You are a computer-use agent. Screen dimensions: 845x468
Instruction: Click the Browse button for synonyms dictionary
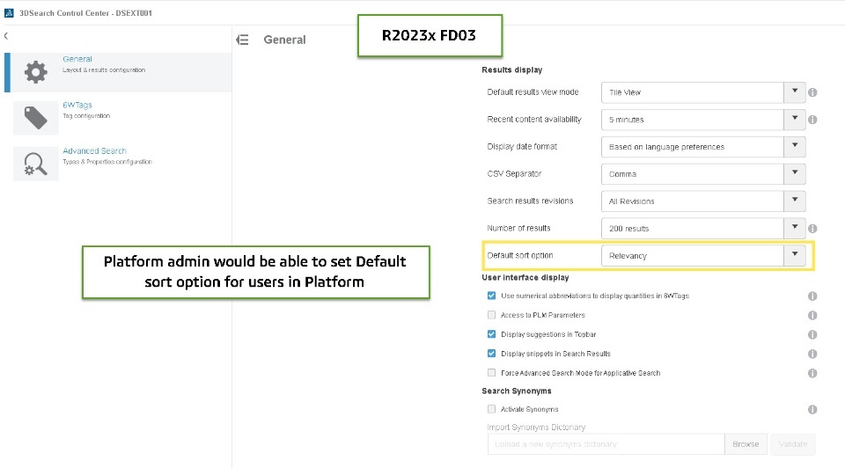coord(745,444)
